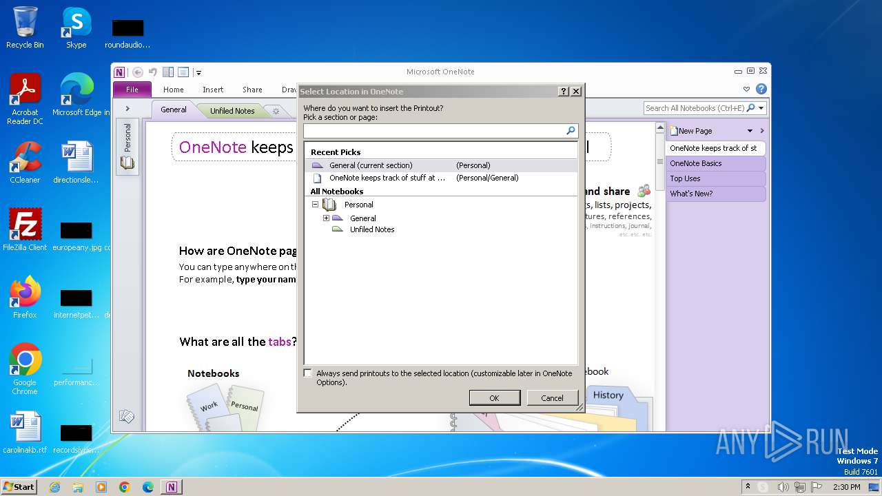This screenshot has width=882, height=496.
Task: Open What's New? page
Action: coord(715,194)
